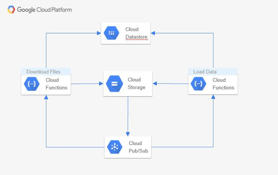Select the "Load Data" header label
This screenshot has width=278, height=175.
(x=205, y=71)
